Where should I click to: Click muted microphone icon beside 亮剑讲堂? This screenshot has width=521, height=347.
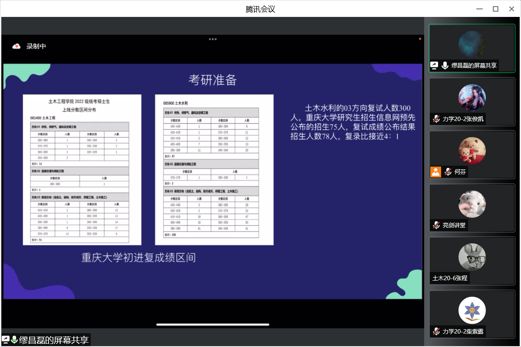coord(436,225)
